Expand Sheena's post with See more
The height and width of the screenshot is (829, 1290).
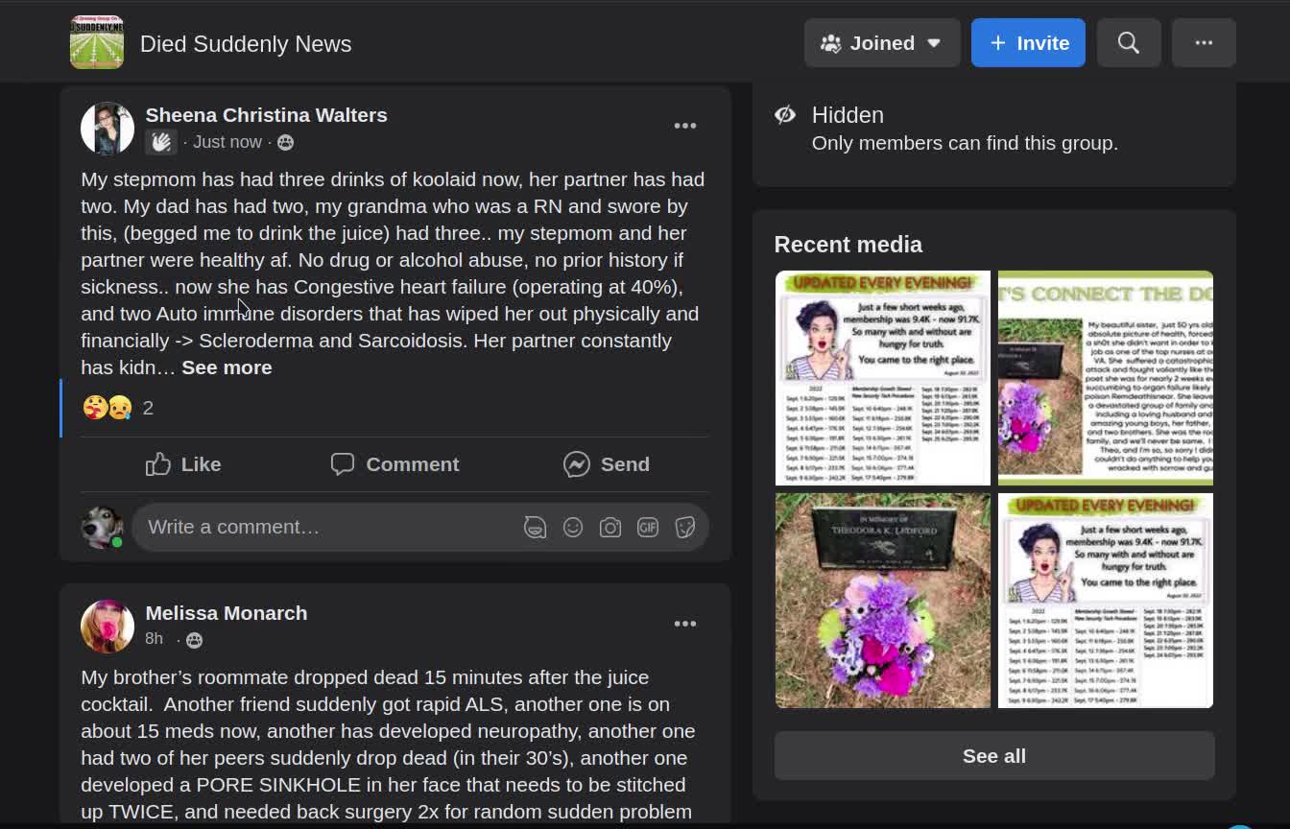[227, 367]
